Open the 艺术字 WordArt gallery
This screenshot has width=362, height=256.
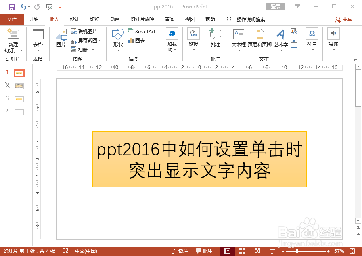click(x=281, y=40)
